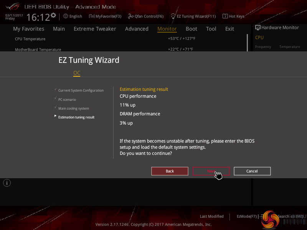Viewport: 307px width, 230px height.
Task: Open the Boot tab
Action: (191, 29)
